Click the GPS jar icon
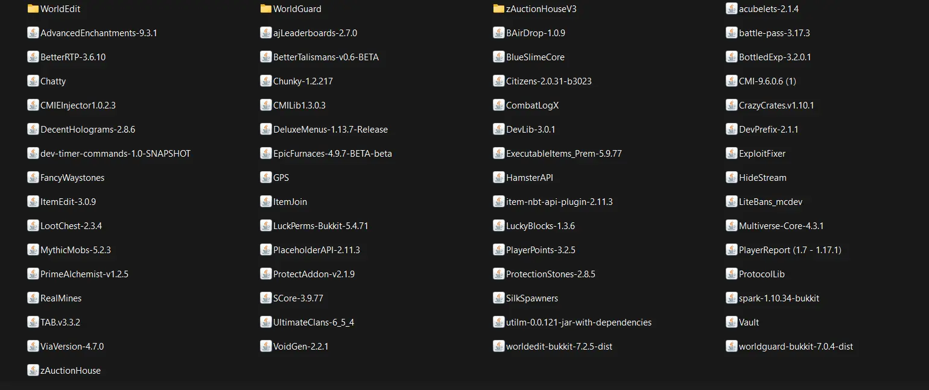The height and width of the screenshot is (390, 929). click(x=266, y=177)
